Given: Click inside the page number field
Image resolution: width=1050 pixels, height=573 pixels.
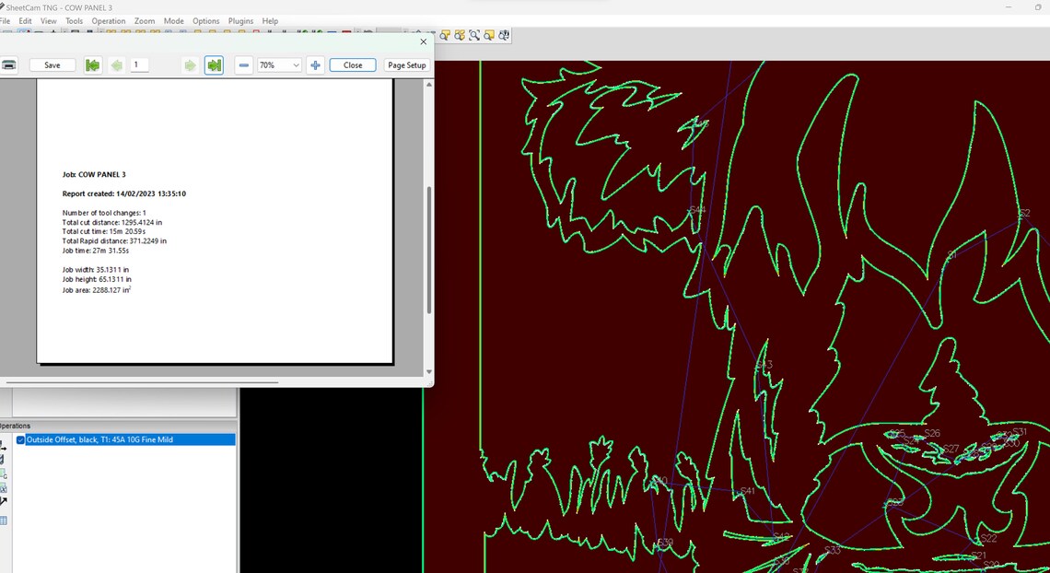Looking at the screenshot, I should 138,64.
